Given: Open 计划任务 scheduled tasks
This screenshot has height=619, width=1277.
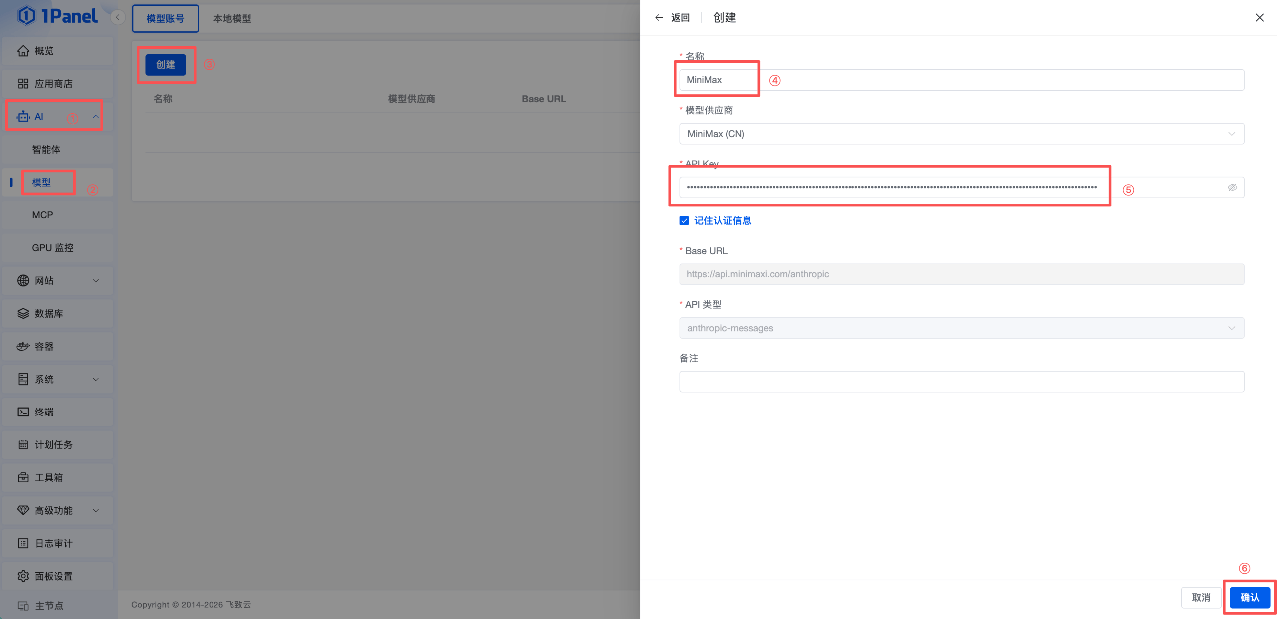Looking at the screenshot, I should (x=53, y=444).
